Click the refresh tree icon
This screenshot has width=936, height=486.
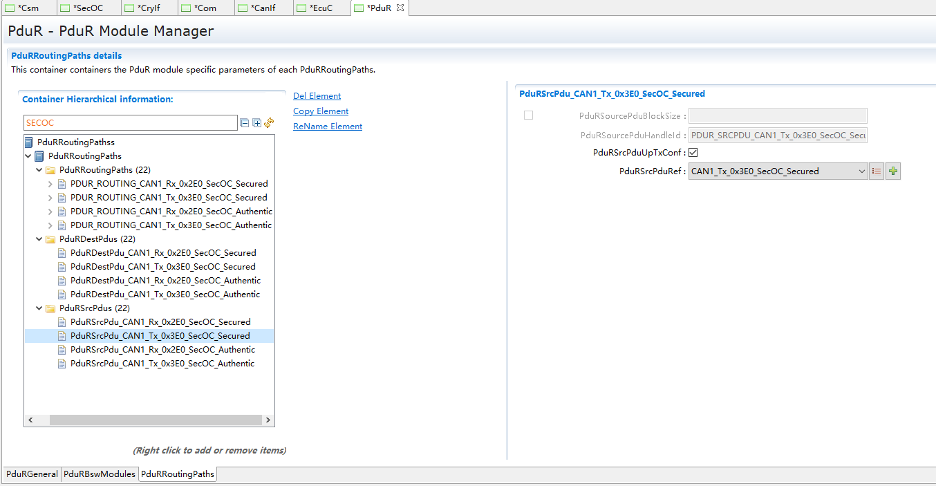(x=269, y=122)
